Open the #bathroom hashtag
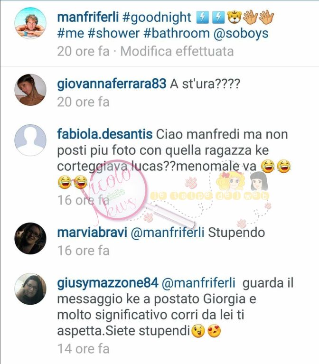Screen dimensions: 319x364 tap(177, 33)
